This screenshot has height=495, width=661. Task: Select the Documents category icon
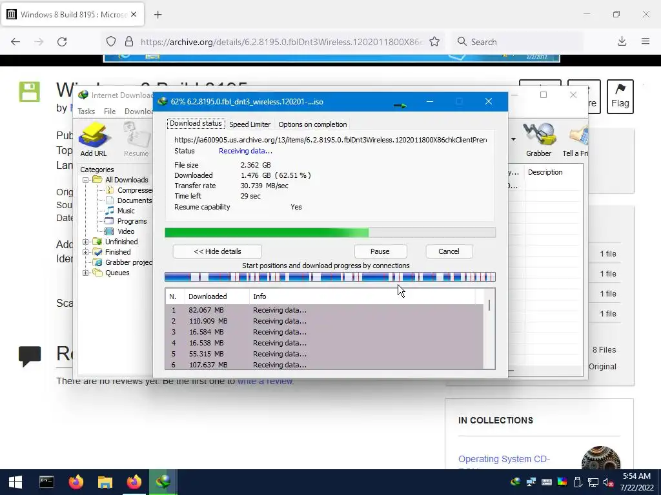[x=110, y=200]
